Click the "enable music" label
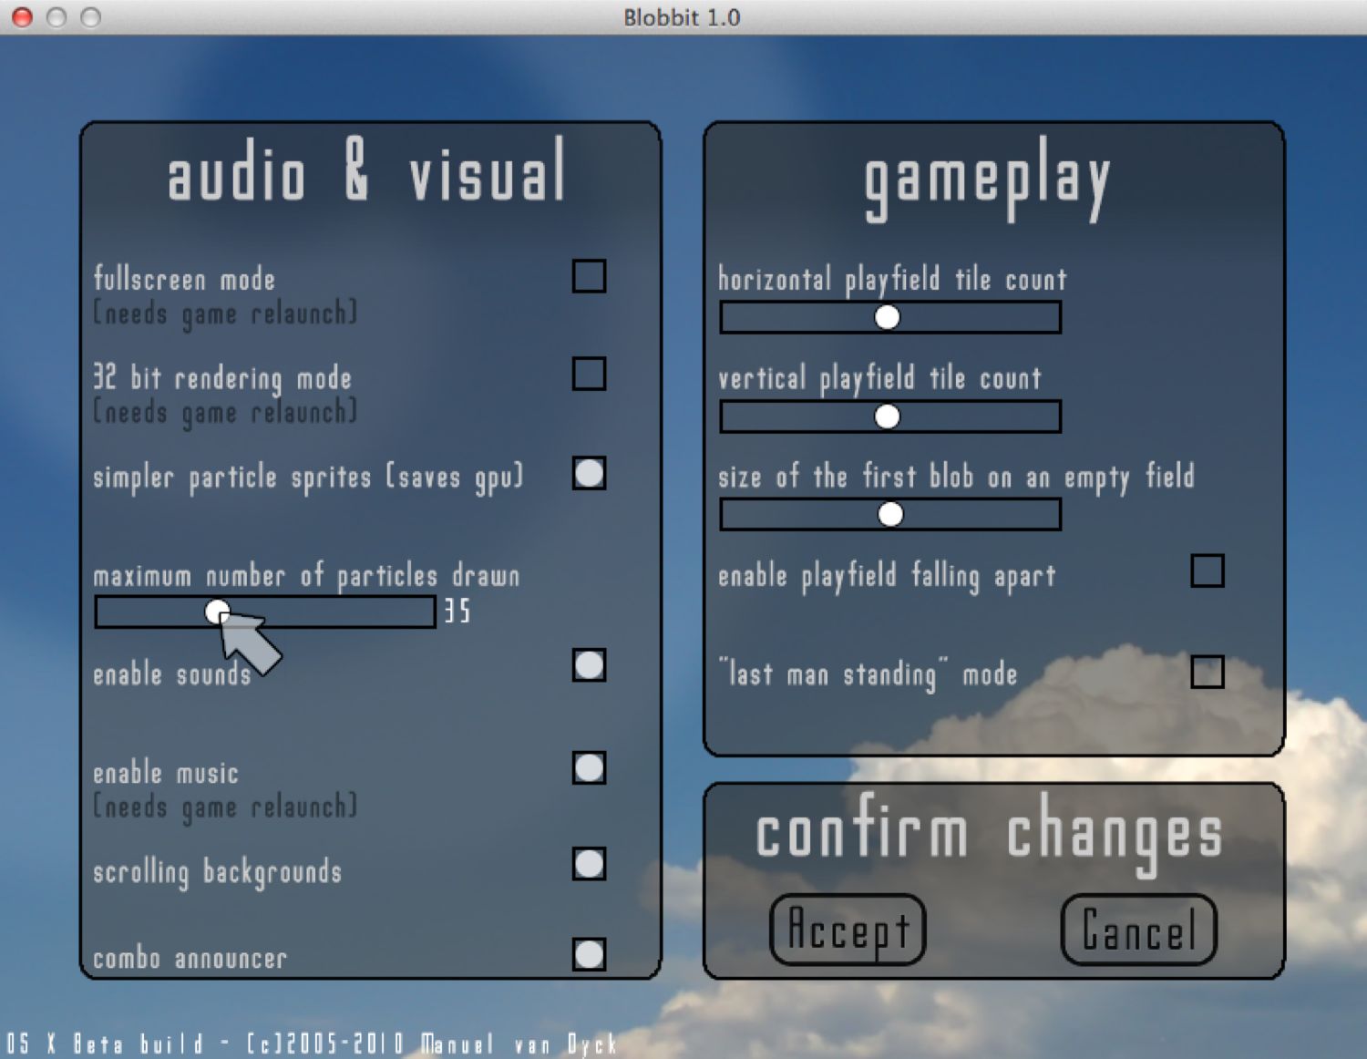This screenshot has height=1059, width=1367. tap(166, 774)
